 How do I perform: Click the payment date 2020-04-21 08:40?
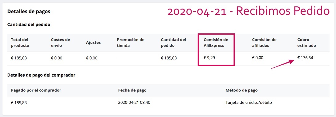(134, 103)
